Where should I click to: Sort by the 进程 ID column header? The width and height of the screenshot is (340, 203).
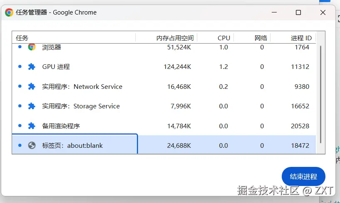click(x=293, y=38)
